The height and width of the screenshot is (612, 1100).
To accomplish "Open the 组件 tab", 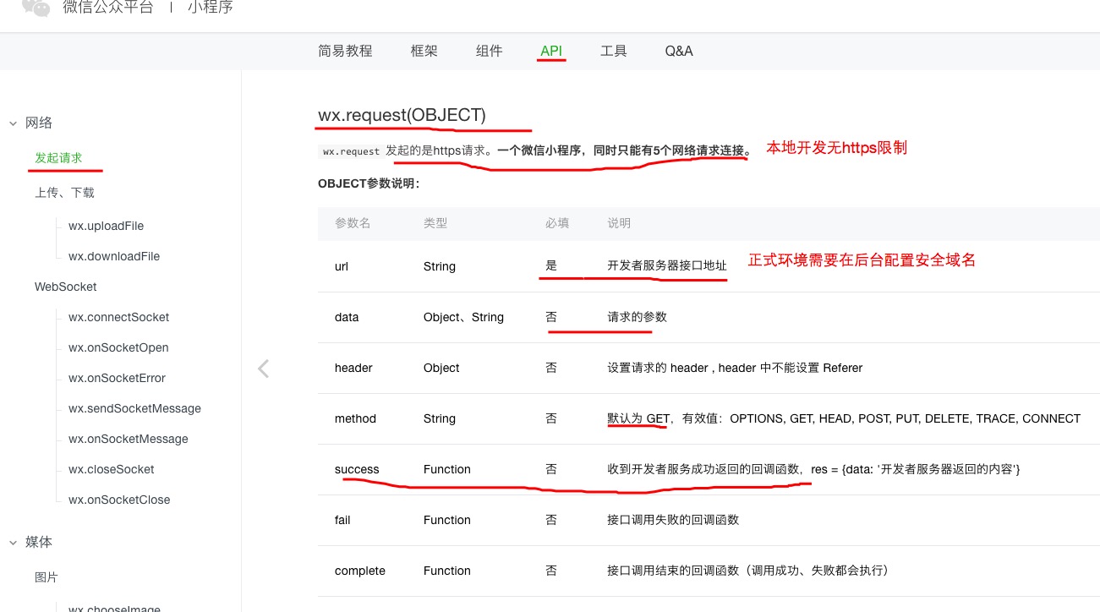I will (x=489, y=51).
